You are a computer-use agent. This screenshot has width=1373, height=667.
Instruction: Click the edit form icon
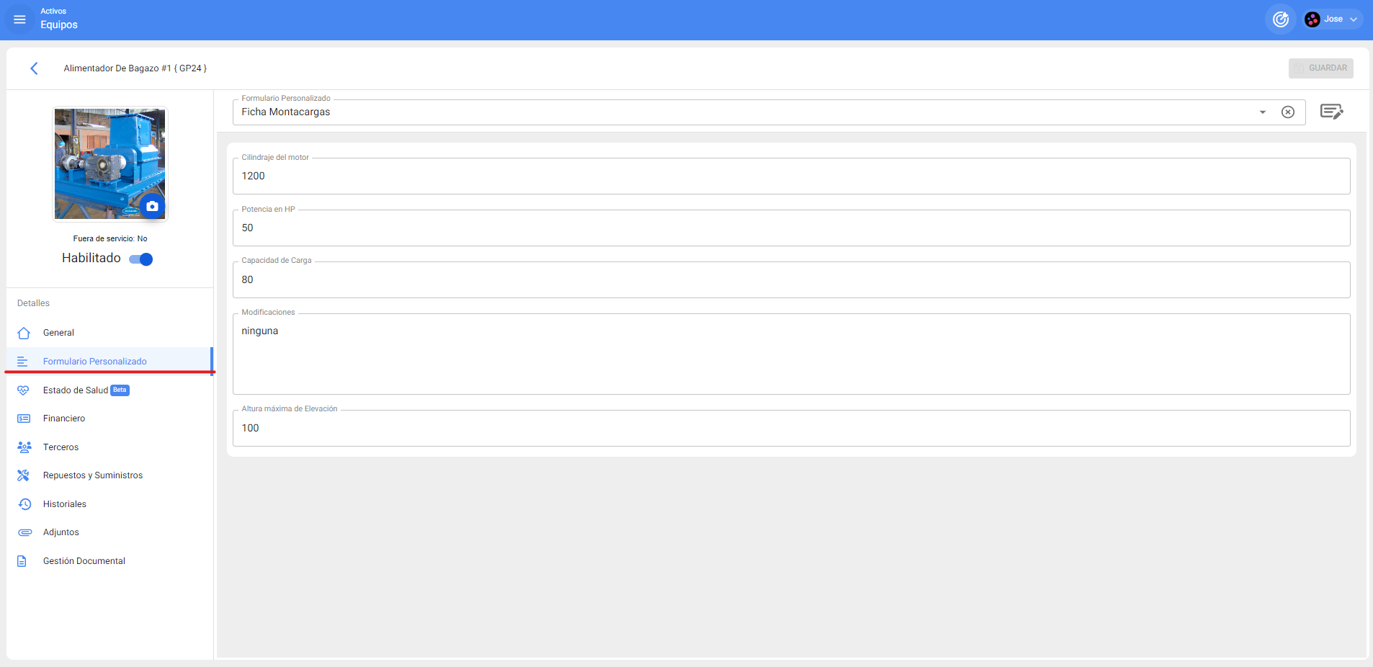click(1330, 112)
